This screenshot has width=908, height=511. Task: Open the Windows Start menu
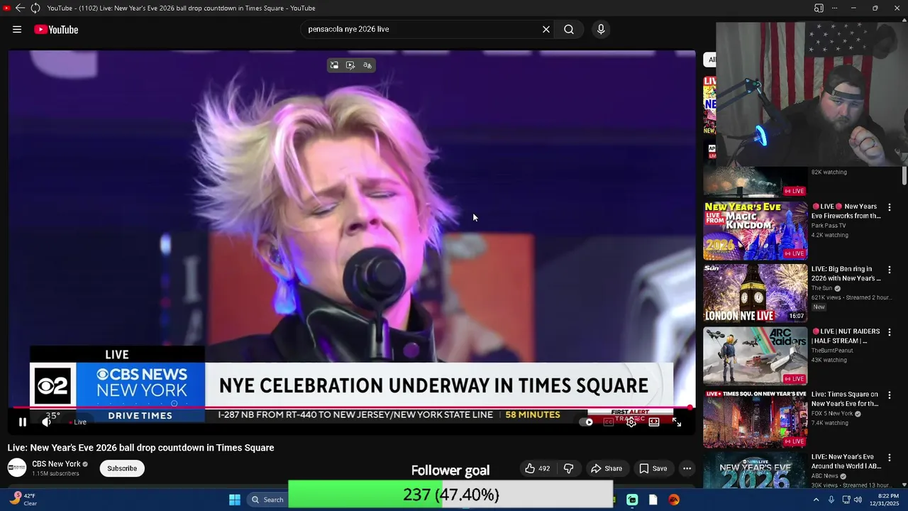tap(235, 500)
